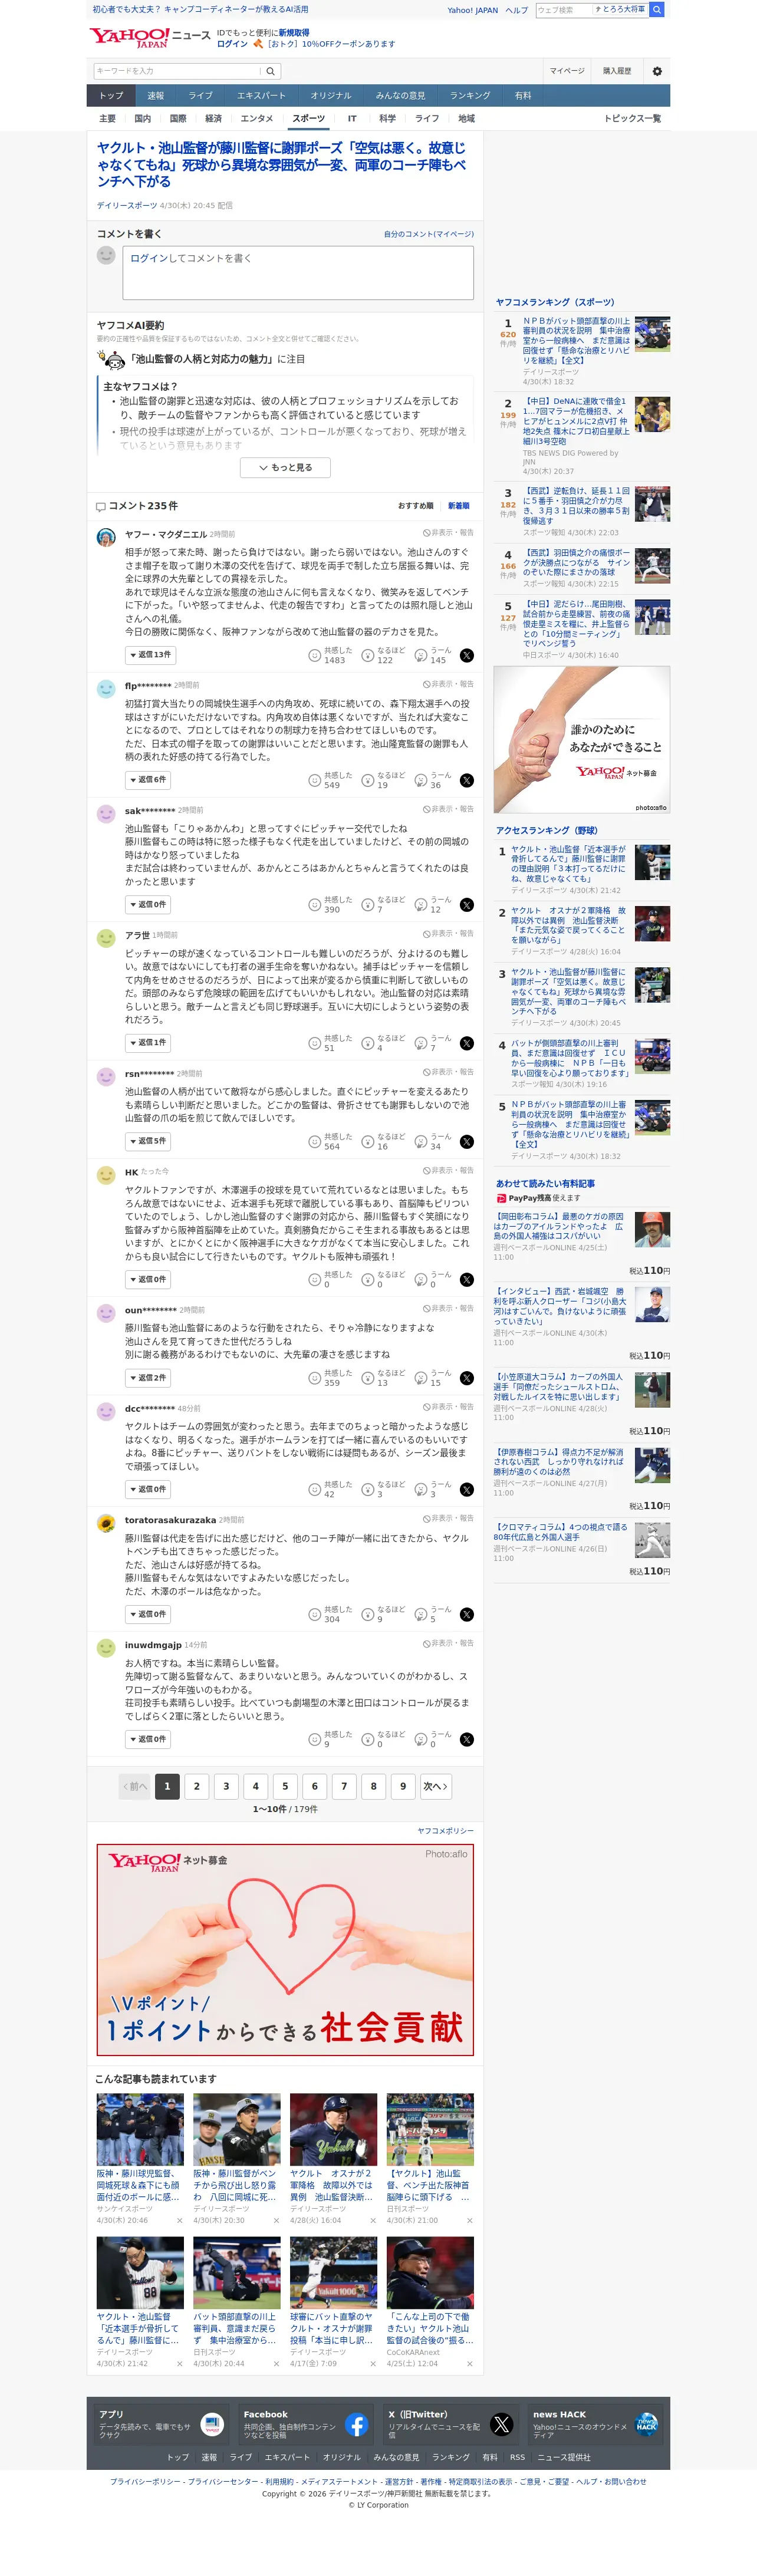Screen dimensions: 757x2576
Task: Open the ヤフコメポリシー link
Action: (x=446, y=1831)
